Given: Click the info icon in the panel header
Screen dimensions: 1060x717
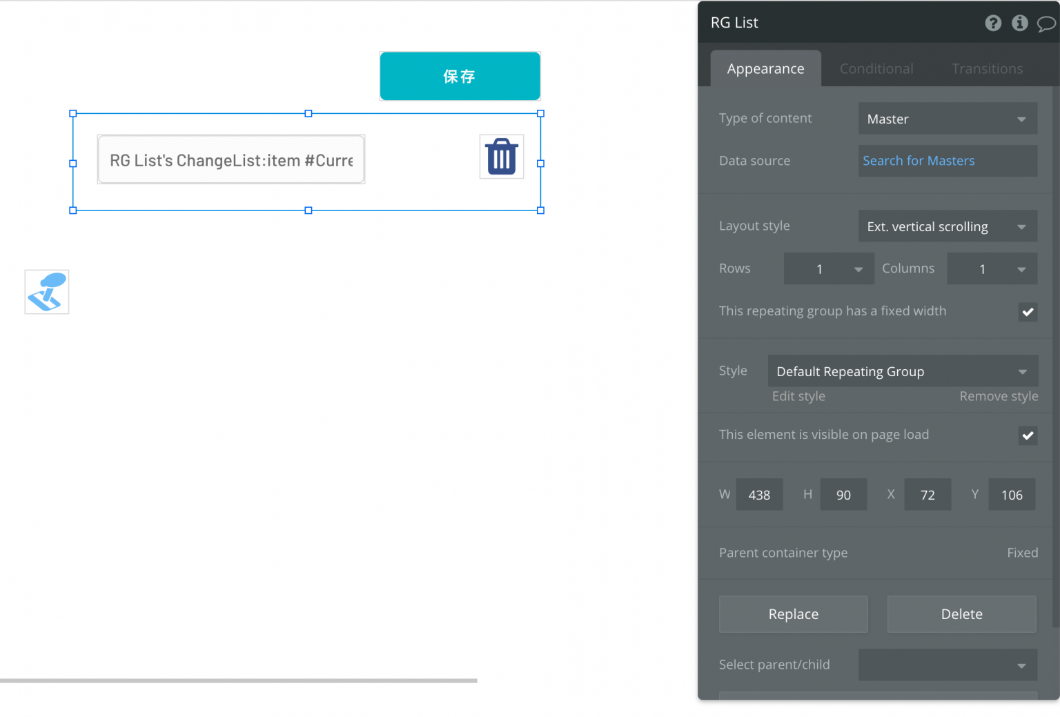Looking at the screenshot, I should [1019, 23].
